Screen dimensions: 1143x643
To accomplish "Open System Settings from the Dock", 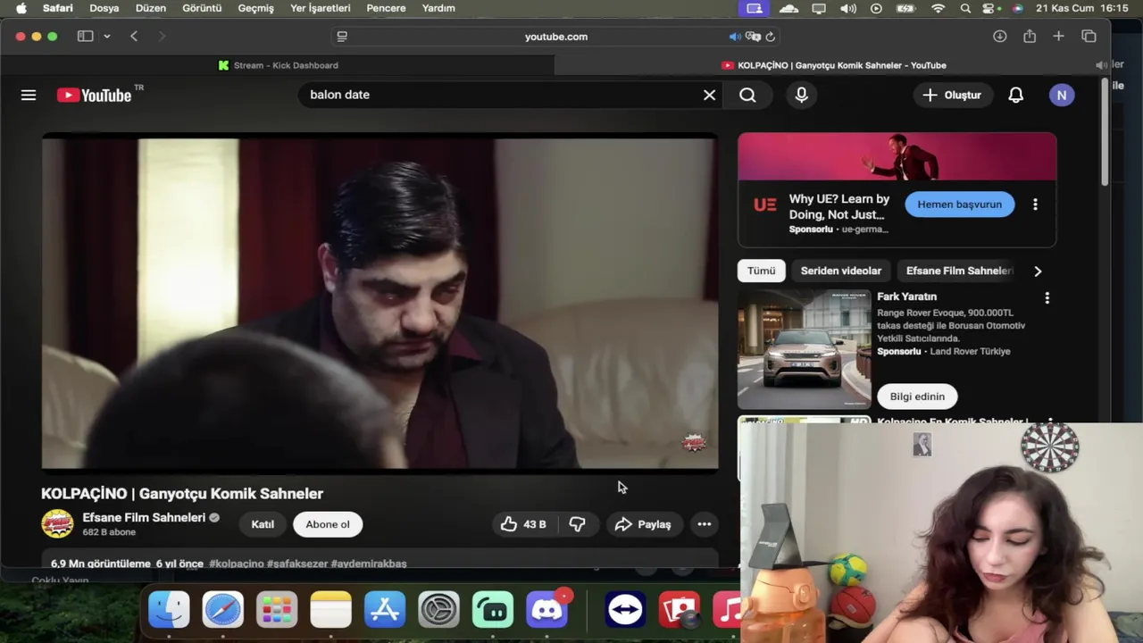I will pyautogui.click(x=438, y=610).
